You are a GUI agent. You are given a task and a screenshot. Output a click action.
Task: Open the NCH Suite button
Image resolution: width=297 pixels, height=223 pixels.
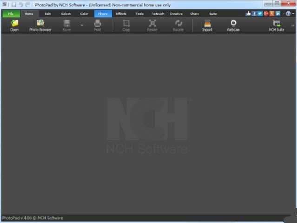click(277, 25)
